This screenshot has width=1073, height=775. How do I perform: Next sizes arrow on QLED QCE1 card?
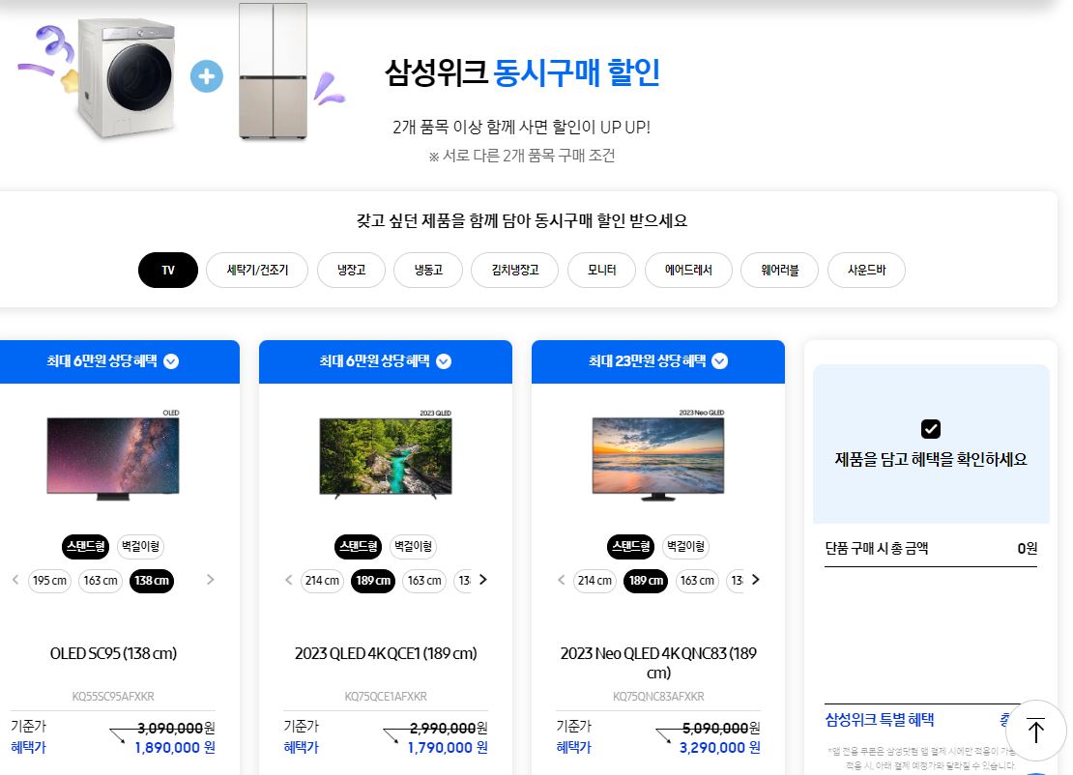point(483,580)
